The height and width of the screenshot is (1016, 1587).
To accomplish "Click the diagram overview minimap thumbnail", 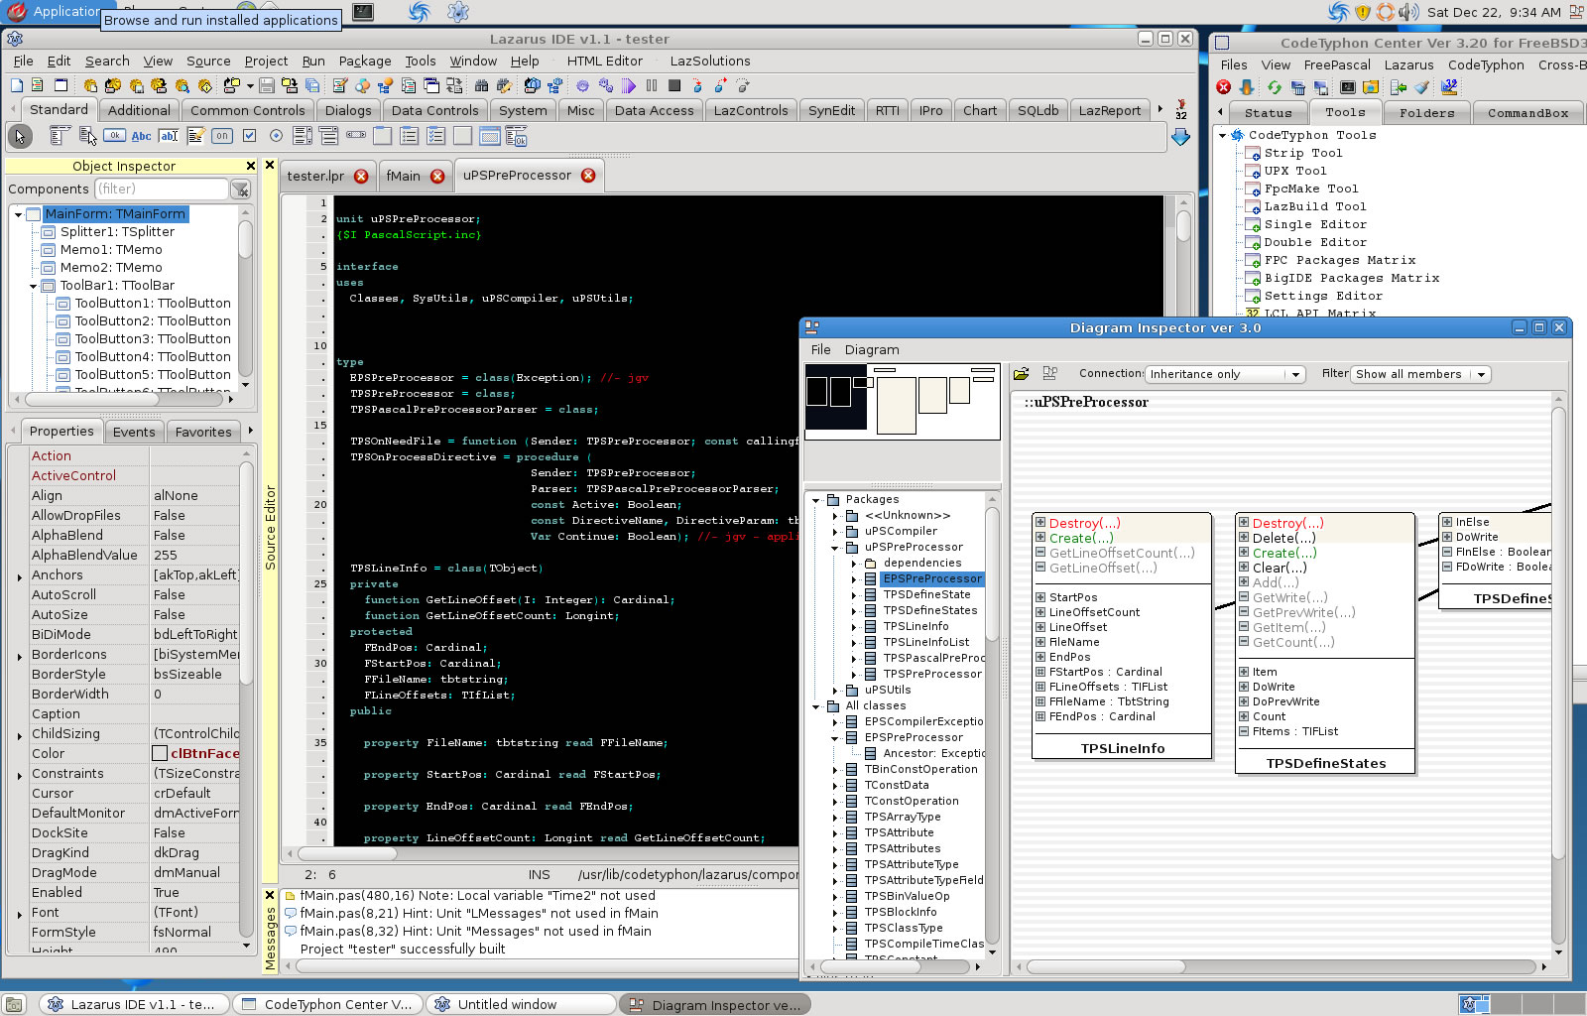I will coord(902,401).
